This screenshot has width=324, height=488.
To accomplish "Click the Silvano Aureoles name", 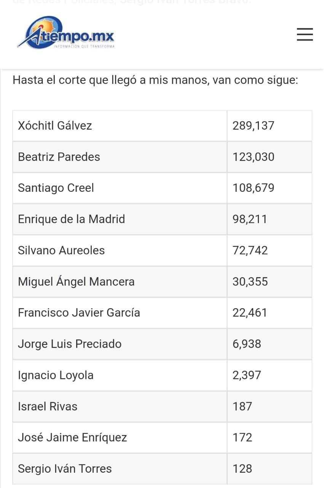I will click(61, 250).
